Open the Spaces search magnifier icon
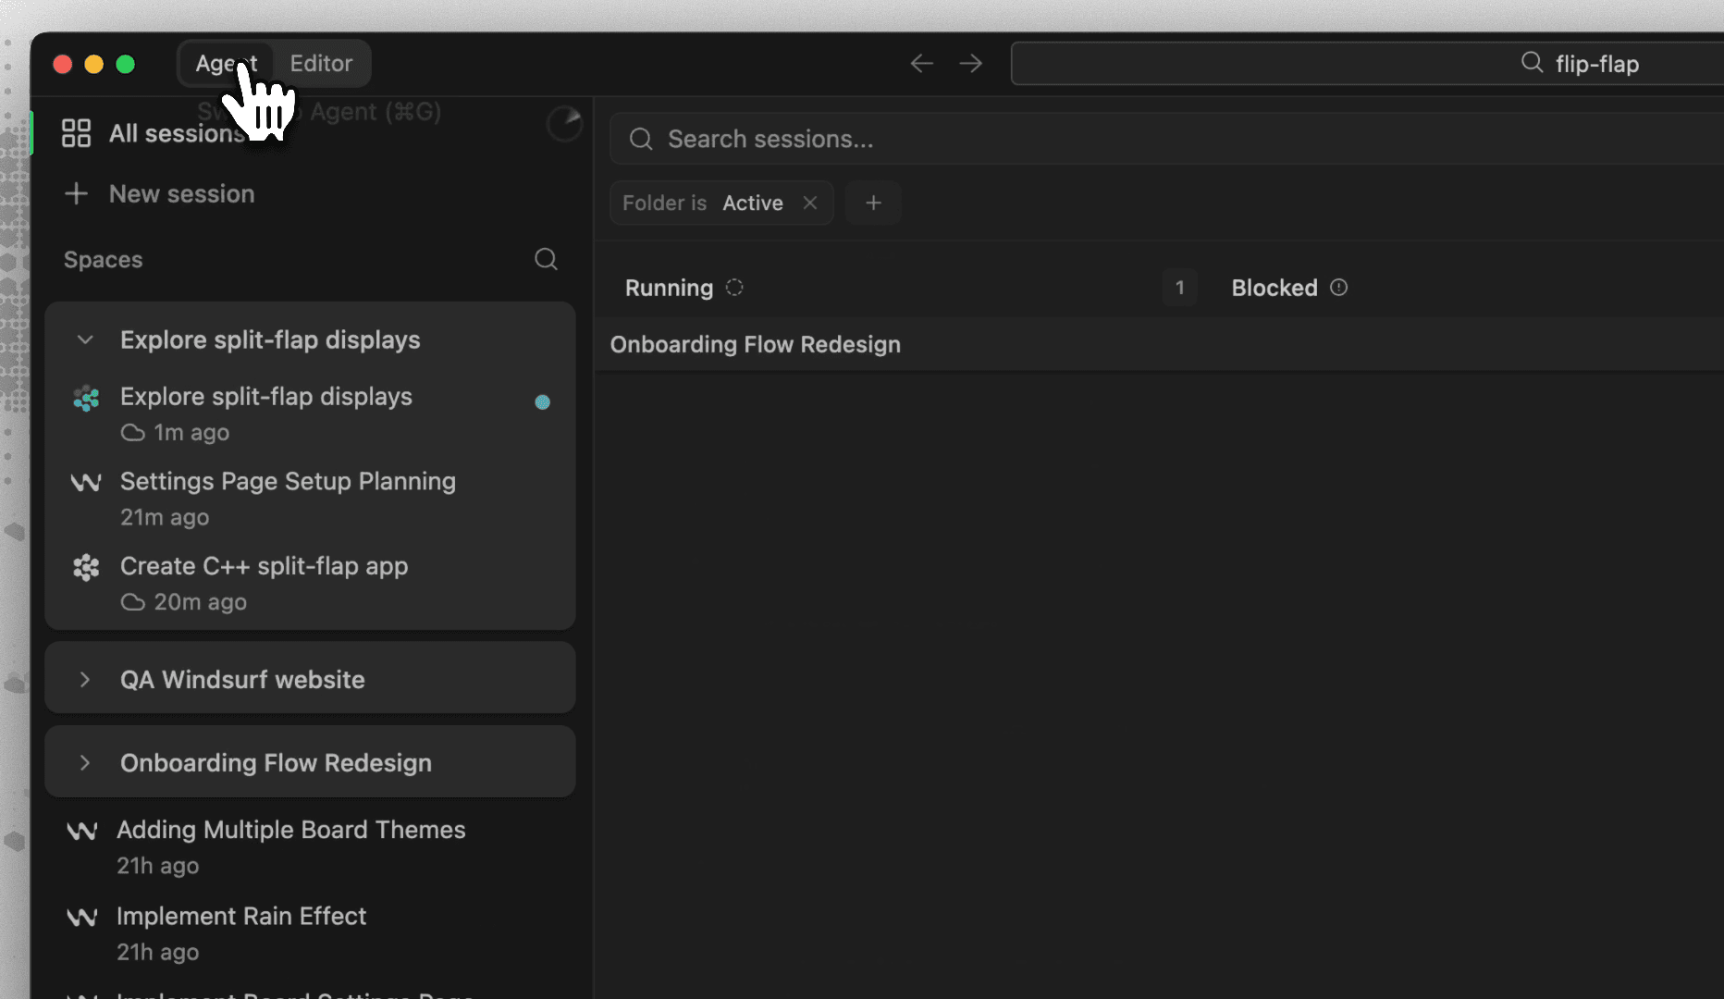Image resolution: width=1724 pixels, height=999 pixels. (546, 259)
